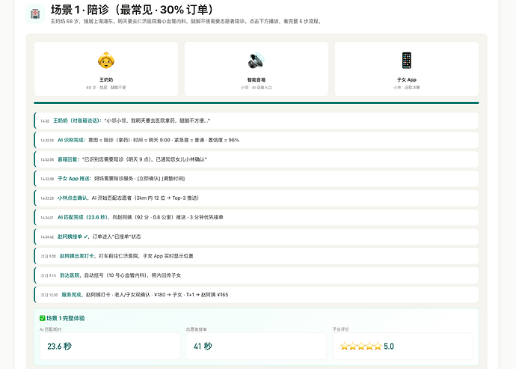Viewport: 516px width, 369px height.
Task: Click the 智能音箱 speaker icon
Action: click(x=257, y=61)
